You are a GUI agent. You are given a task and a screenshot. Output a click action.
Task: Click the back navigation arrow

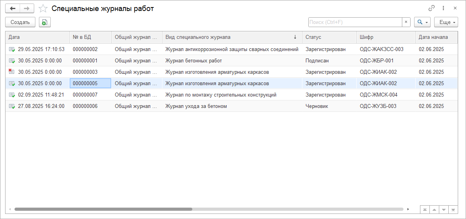click(13, 8)
